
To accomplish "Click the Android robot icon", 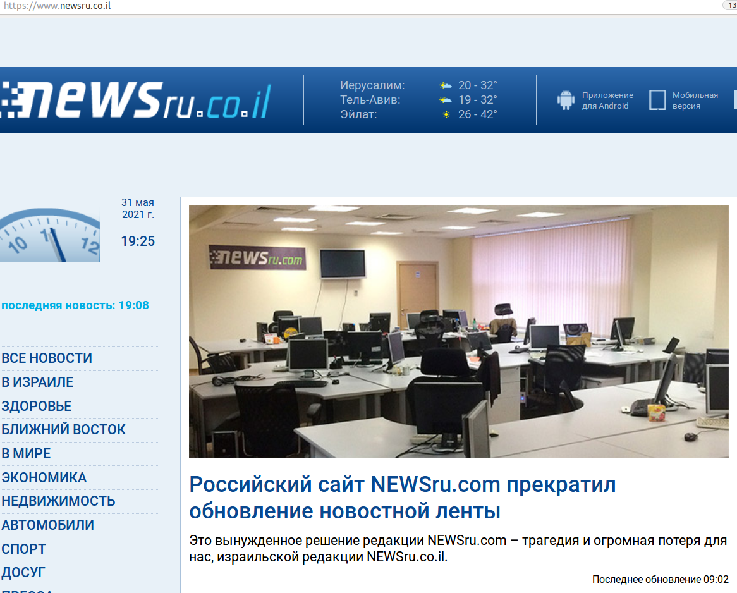I will (x=566, y=100).
